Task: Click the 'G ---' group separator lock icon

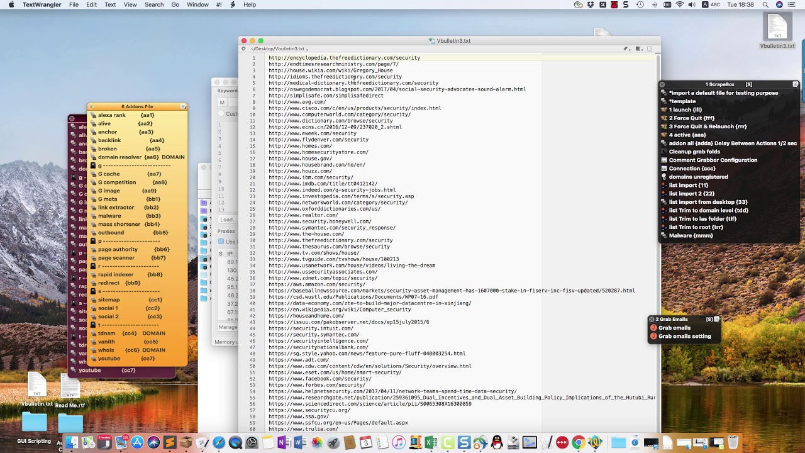Action: point(93,165)
